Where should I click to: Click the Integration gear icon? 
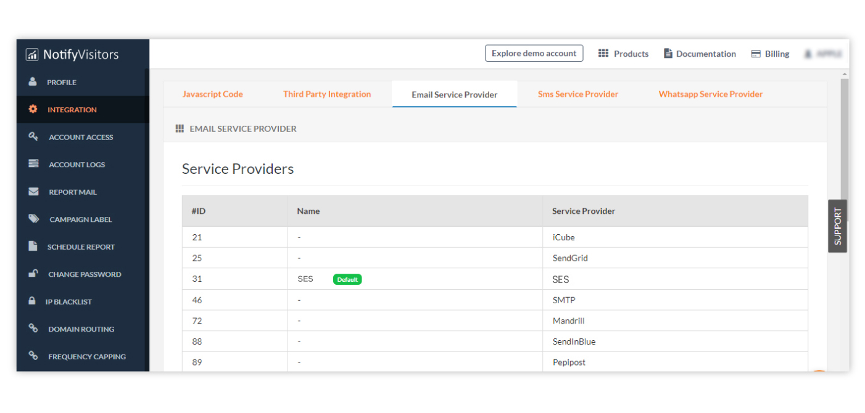click(33, 109)
